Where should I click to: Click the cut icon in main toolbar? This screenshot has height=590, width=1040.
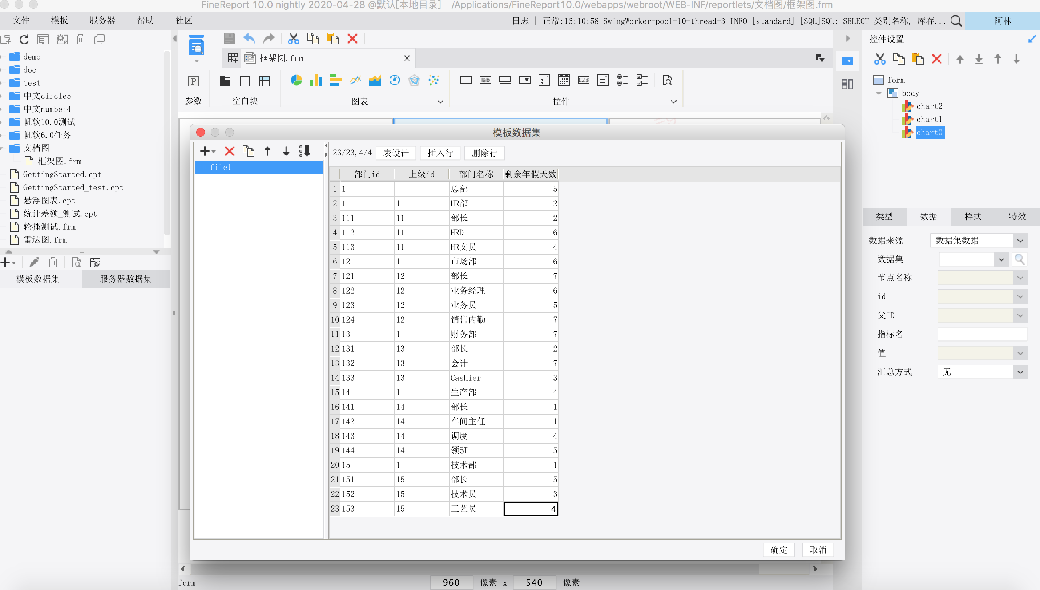tap(293, 39)
